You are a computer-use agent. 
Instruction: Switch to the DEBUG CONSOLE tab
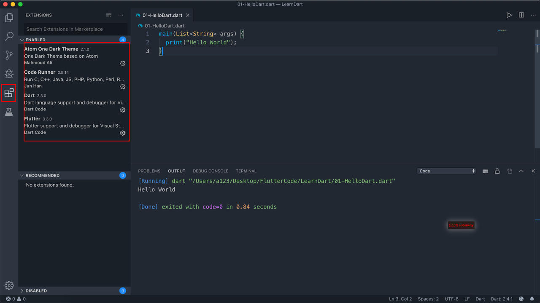[211, 171]
